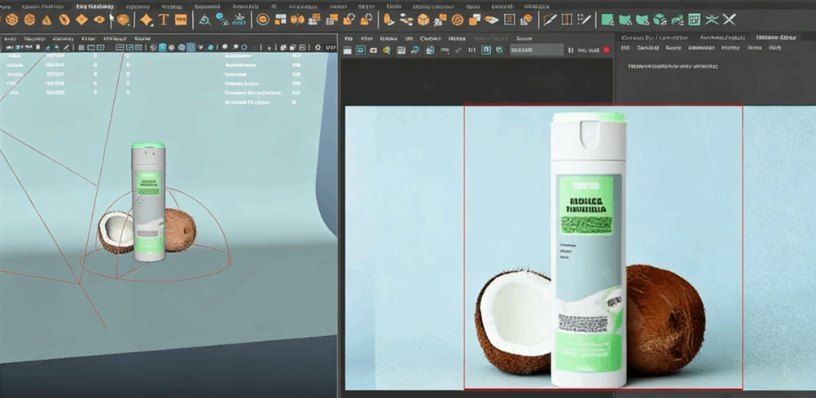This screenshot has height=398, width=816.
Task: Open the renderer dropdown field in render view
Action: coord(536,50)
